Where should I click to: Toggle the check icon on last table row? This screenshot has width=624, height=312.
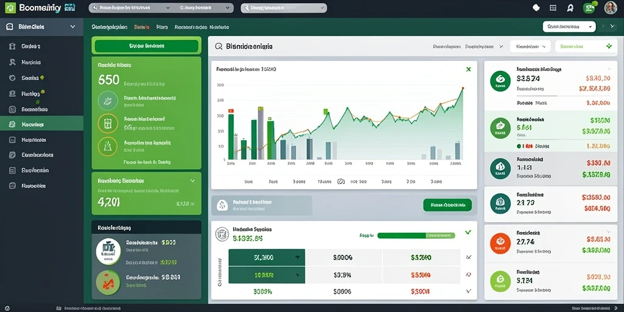pos(468,291)
